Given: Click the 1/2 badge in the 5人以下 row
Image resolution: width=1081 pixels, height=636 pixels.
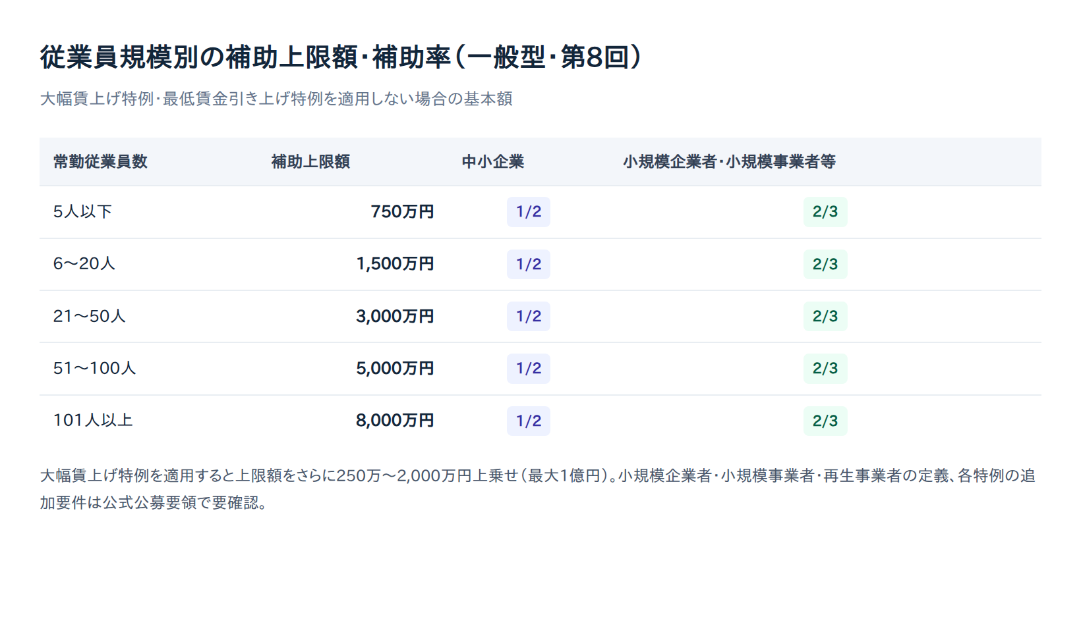Looking at the screenshot, I should click(529, 212).
